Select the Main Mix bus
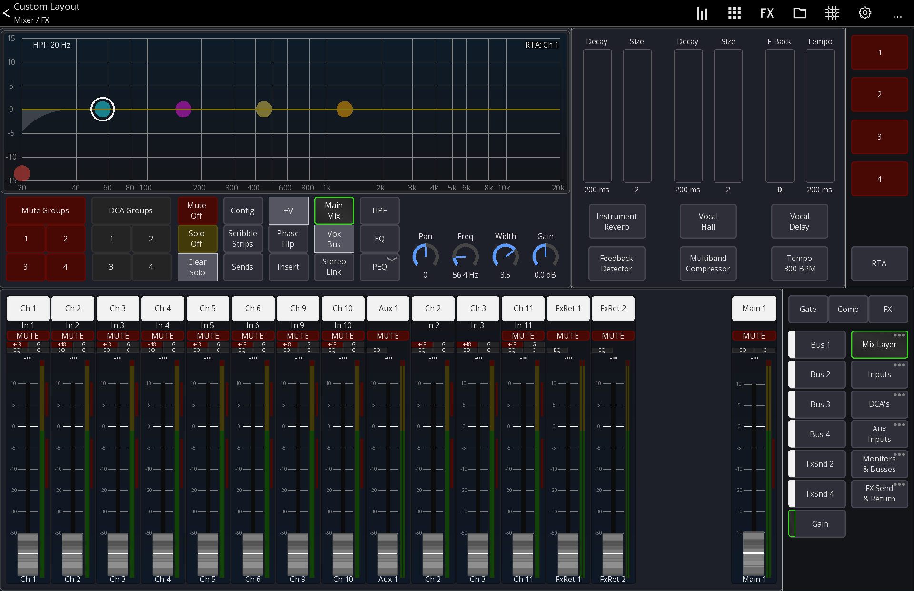Screen dimensions: 914x591 334,210
